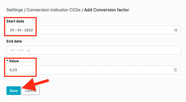Increase Value using the stepper up arrow

click(x=175, y=69)
